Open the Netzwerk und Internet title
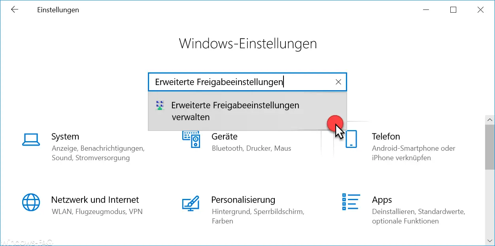 (95, 200)
